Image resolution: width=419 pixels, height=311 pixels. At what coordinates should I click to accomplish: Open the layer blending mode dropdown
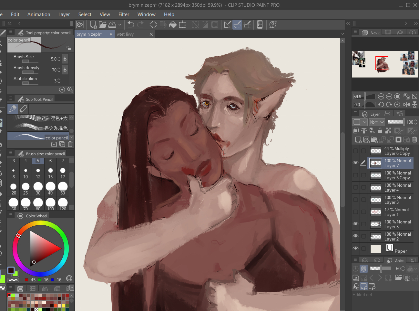coord(377,122)
